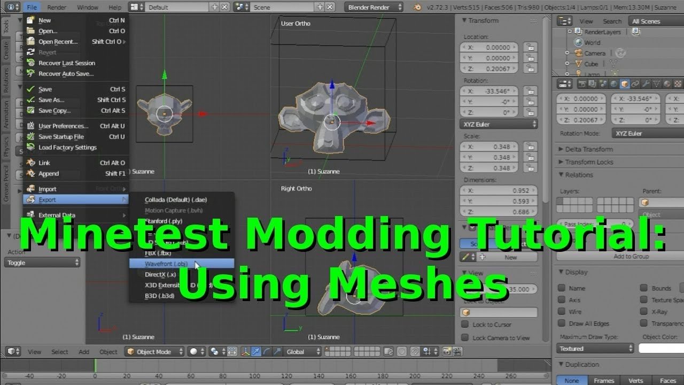Toggle the X-Ray display checkbox
The width and height of the screenshot is (684, 385).
point(643,311)
